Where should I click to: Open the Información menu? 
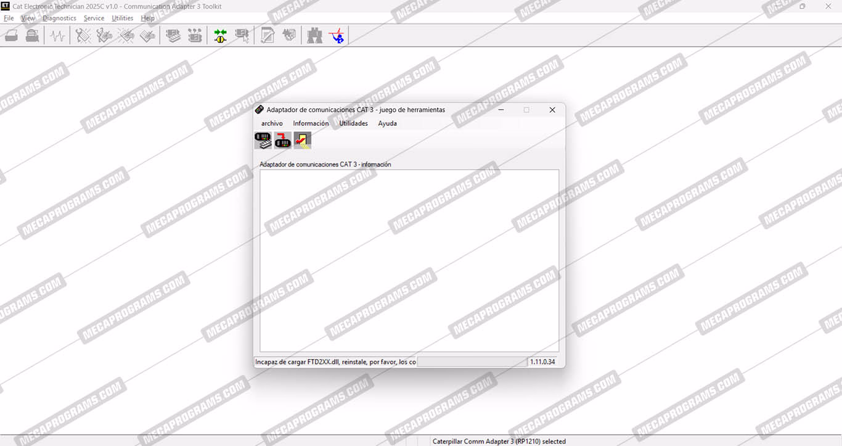(311, 123)
